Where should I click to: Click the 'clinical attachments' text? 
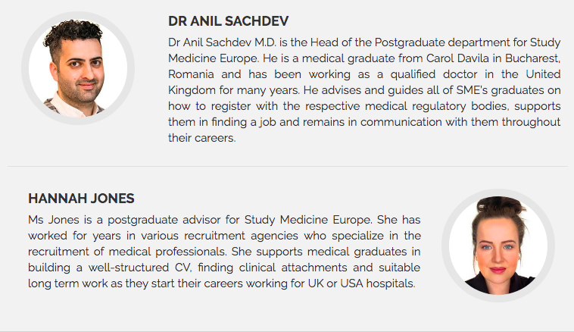click(x=293, y=268)
